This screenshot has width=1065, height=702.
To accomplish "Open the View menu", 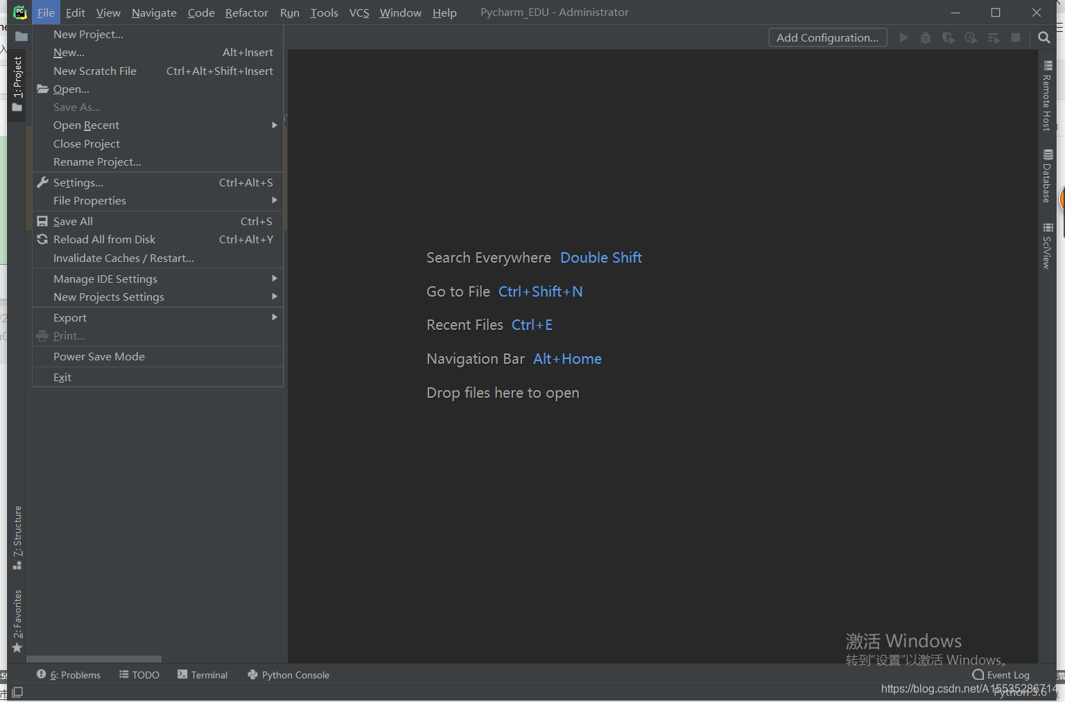I will [108, 12].
